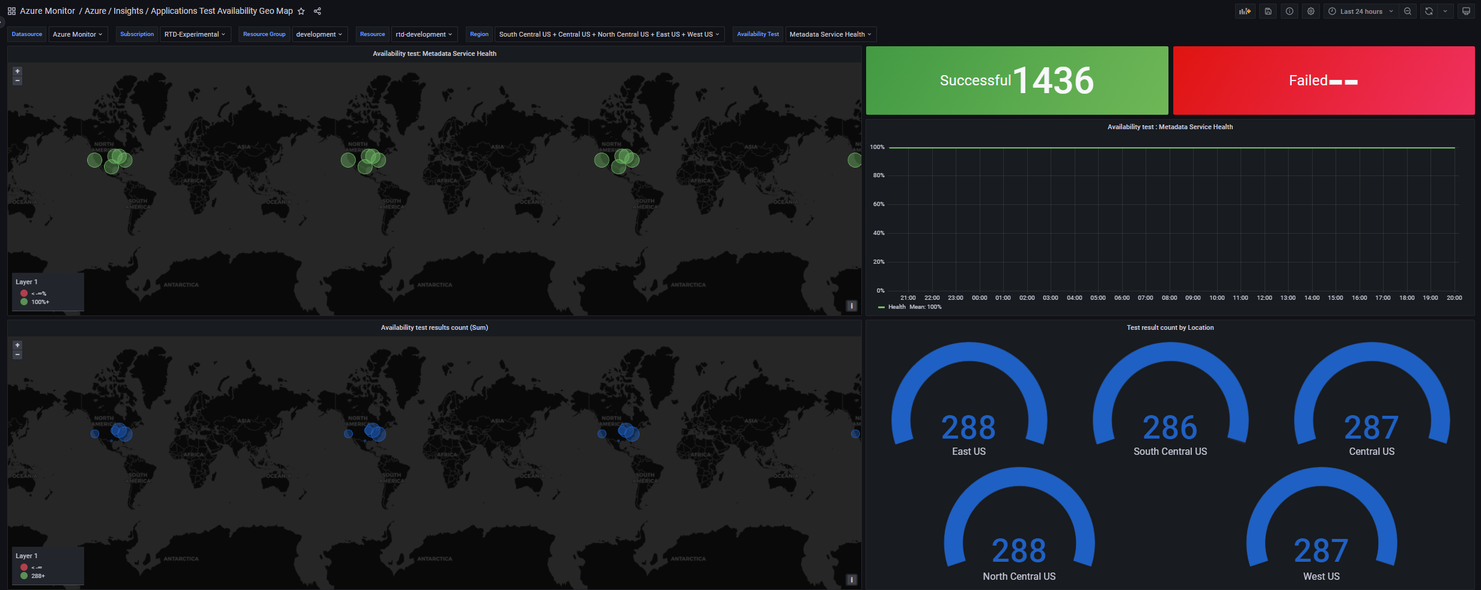
Task: Open the Subscription RTD-Experimental dropdown
Action: (195, 34)
